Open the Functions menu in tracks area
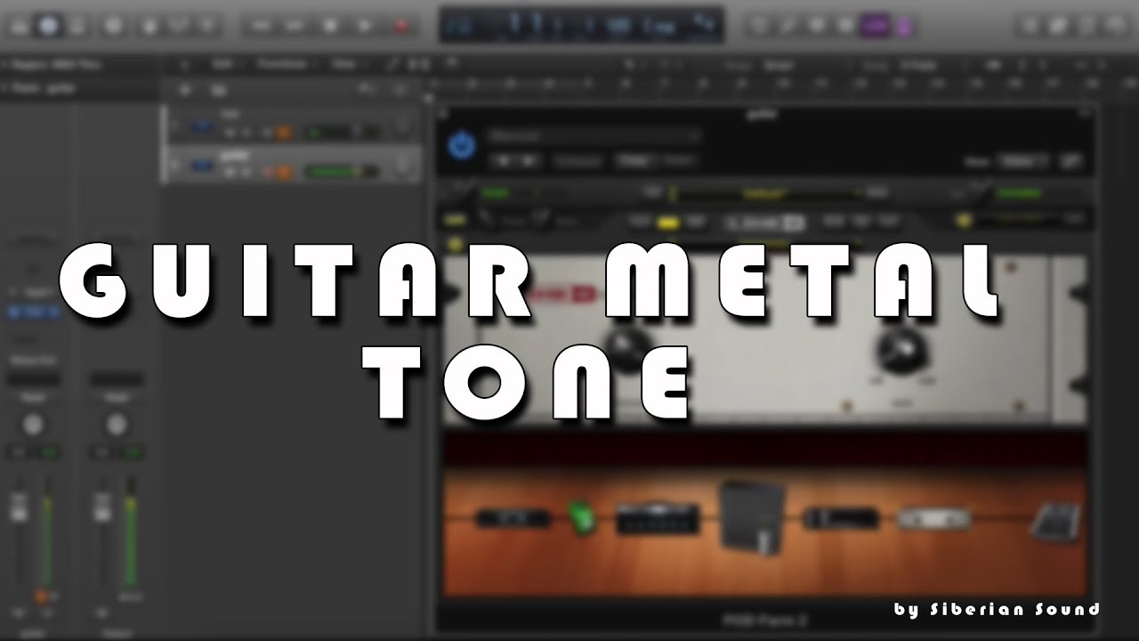This screenshot has width=1139, height=641. pyautogui.click(x=286, y=64)
